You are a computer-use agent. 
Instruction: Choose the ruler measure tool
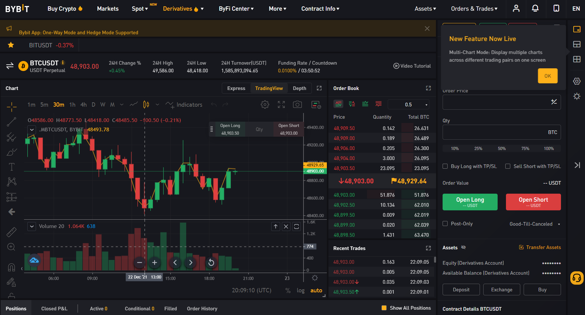point(12,232)
